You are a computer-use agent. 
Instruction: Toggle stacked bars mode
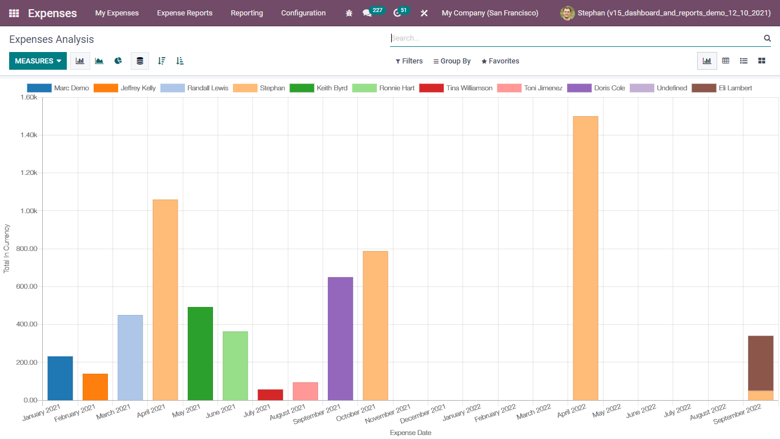pyautogui.click(x=139, y=61)
